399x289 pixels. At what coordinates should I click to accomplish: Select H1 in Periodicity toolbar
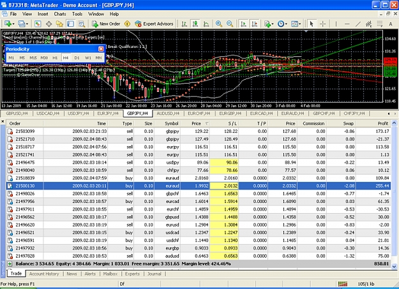[x=55, y=58]
